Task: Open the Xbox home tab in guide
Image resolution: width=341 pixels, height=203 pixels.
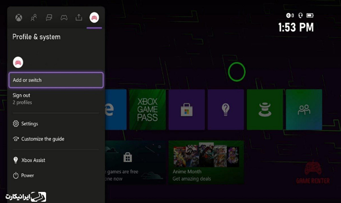Action: click(19, 17)
